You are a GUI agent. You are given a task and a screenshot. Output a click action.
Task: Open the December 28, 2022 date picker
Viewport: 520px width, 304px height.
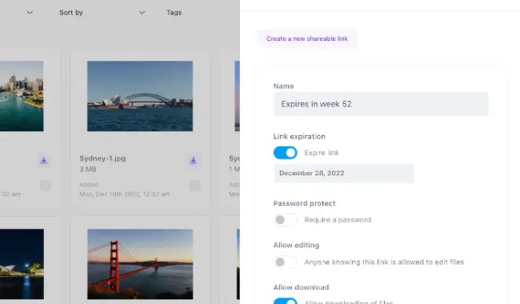click(343, 173)
